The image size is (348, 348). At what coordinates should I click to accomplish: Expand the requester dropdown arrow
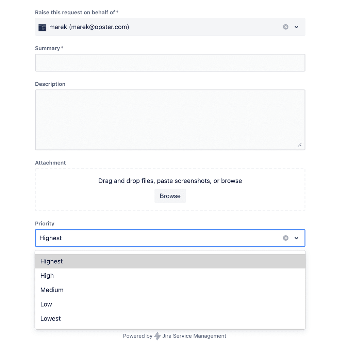[296, 27]
